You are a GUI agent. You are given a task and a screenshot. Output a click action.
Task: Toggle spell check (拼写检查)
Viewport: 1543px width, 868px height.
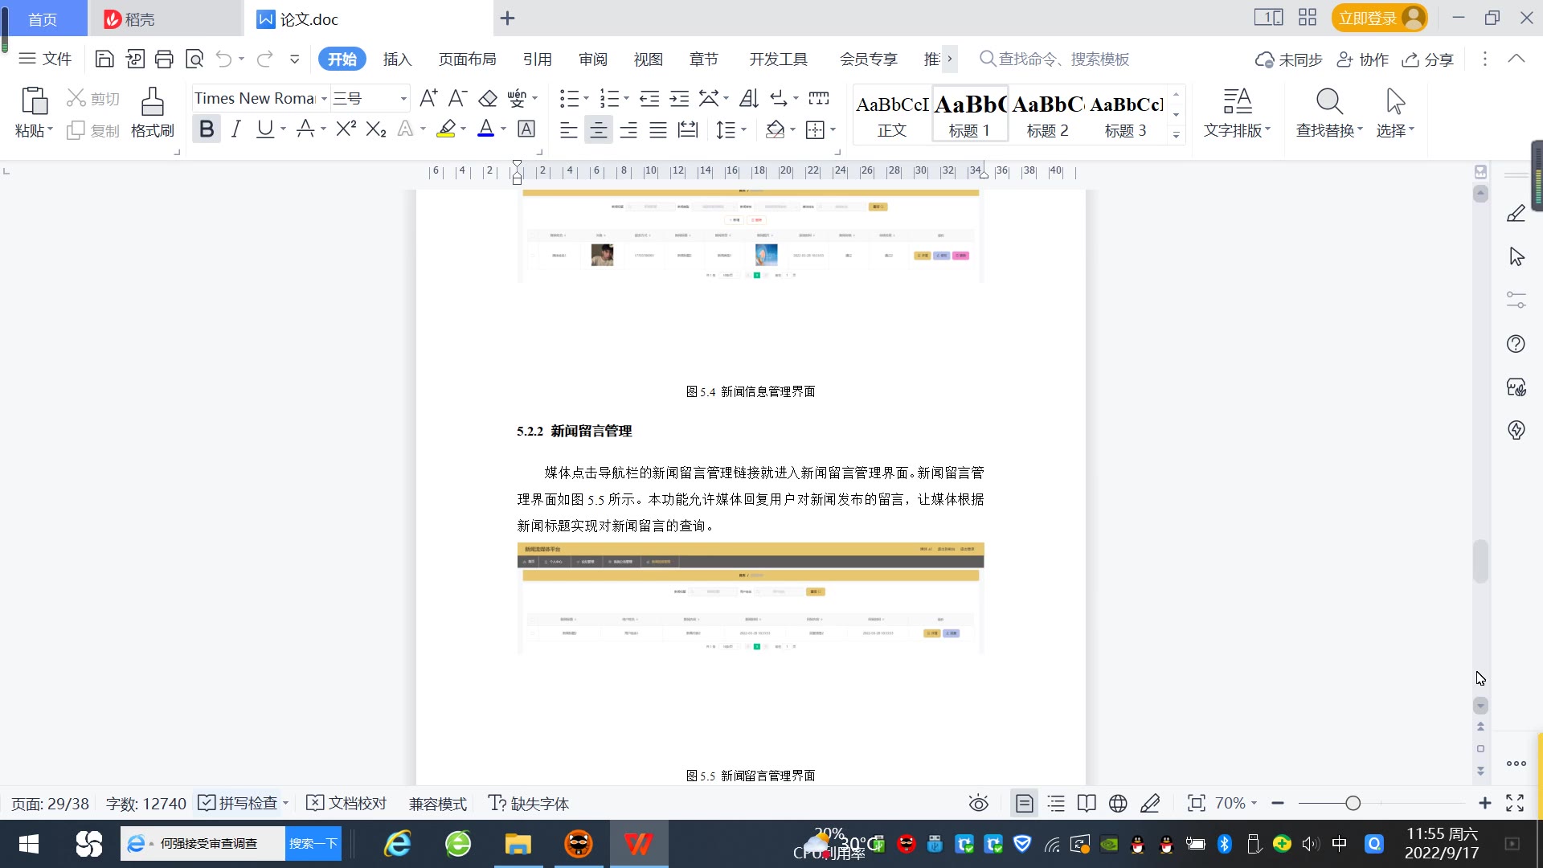click(x=239, y=803)
